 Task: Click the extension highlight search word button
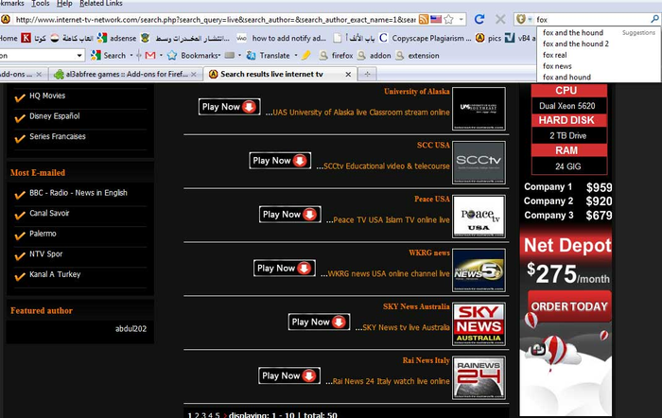418,55
